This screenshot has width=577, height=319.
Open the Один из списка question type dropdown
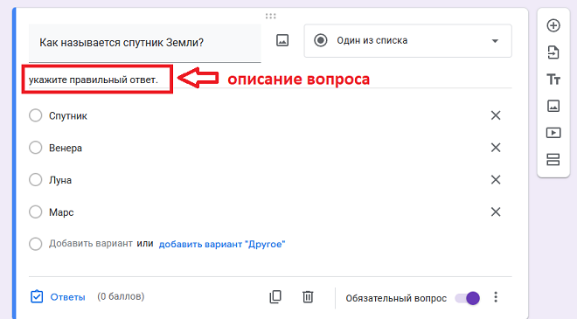(407, 41)
